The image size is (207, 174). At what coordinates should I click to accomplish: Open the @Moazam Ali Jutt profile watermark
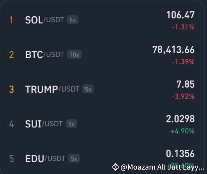point(162,167)
